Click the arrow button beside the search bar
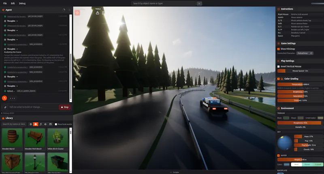The height and width of the screenshot is (174, 324). coord(199,4)
